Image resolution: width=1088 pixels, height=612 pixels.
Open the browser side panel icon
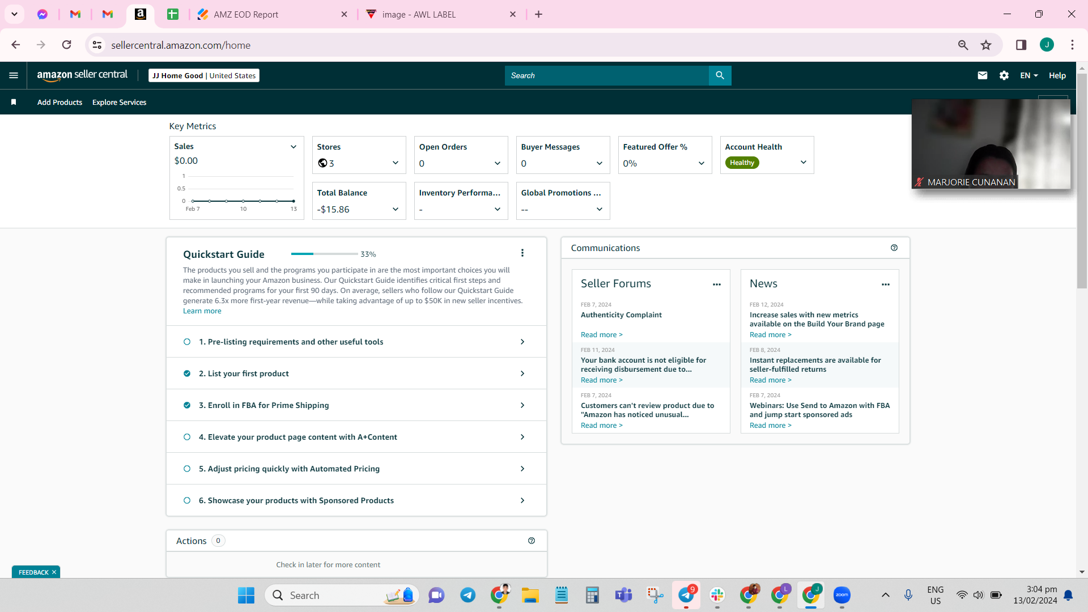tap(1021, 45)
